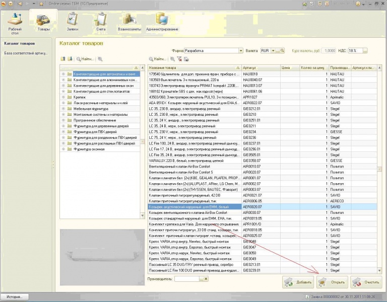Expand Комплектующие для автоматики folder
Viewport: 387px width, 302px height.
[63, 73]
